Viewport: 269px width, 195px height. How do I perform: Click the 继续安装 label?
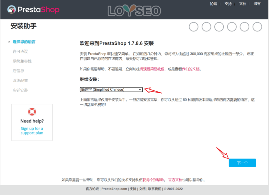89,79
